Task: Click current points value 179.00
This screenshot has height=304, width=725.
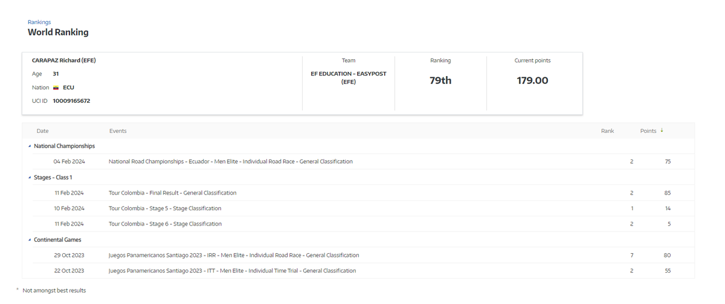Action: [532, 80]
